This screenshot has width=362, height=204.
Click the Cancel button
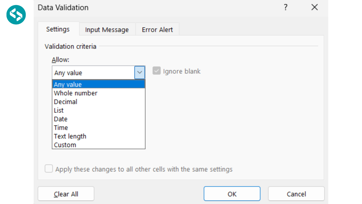tap(296, 194)
